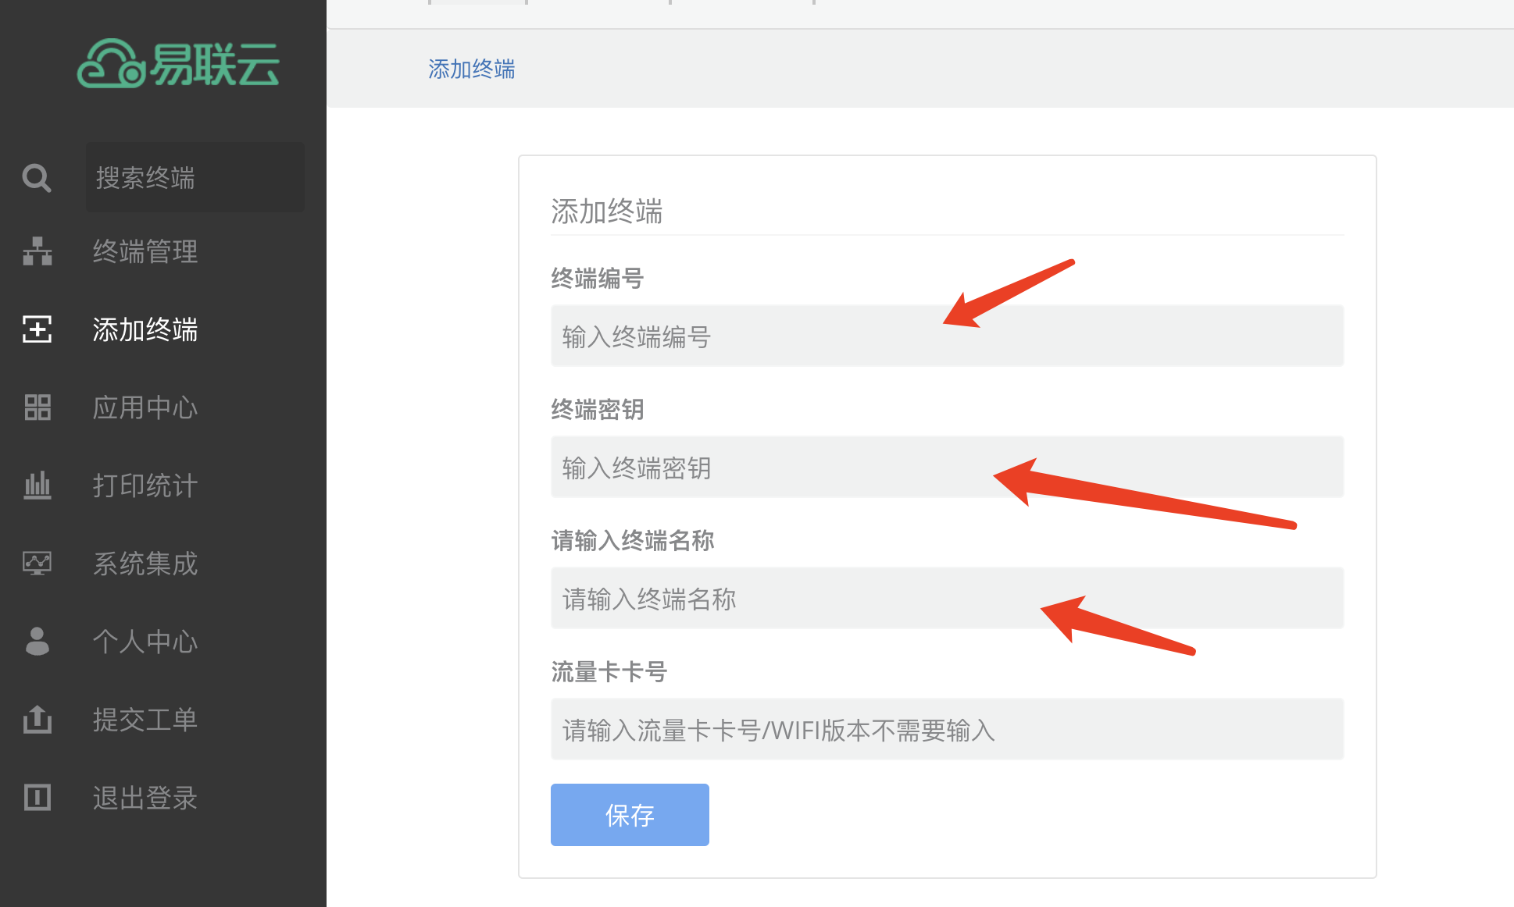Screen dimensions: 1514x907
Task: Choose 退出登录 to log out
Action: click(145, 798)
